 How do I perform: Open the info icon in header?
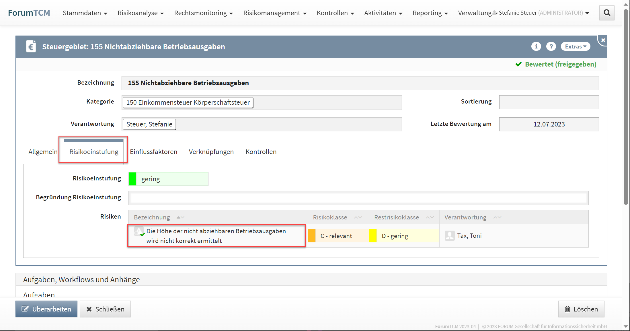[x=536, y=46]
